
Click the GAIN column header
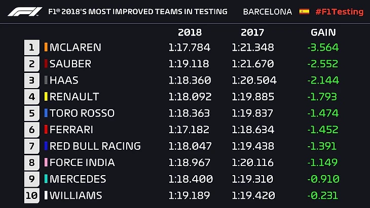click(323, 32)
